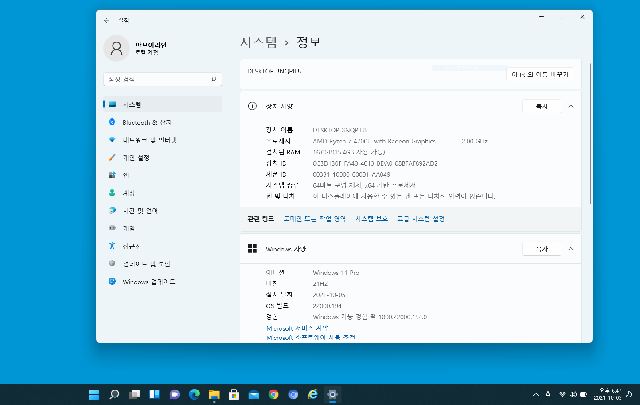Click the search magnifier icon in 설정 검색

(x=214, y=79)
